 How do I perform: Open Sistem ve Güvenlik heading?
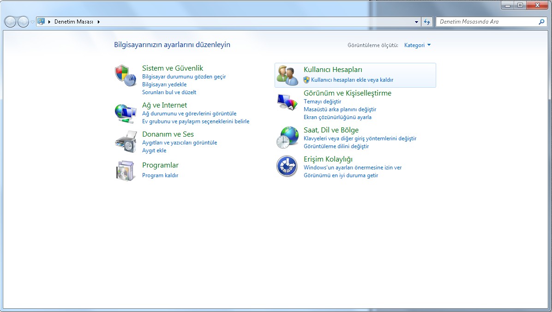click(173, 68)
